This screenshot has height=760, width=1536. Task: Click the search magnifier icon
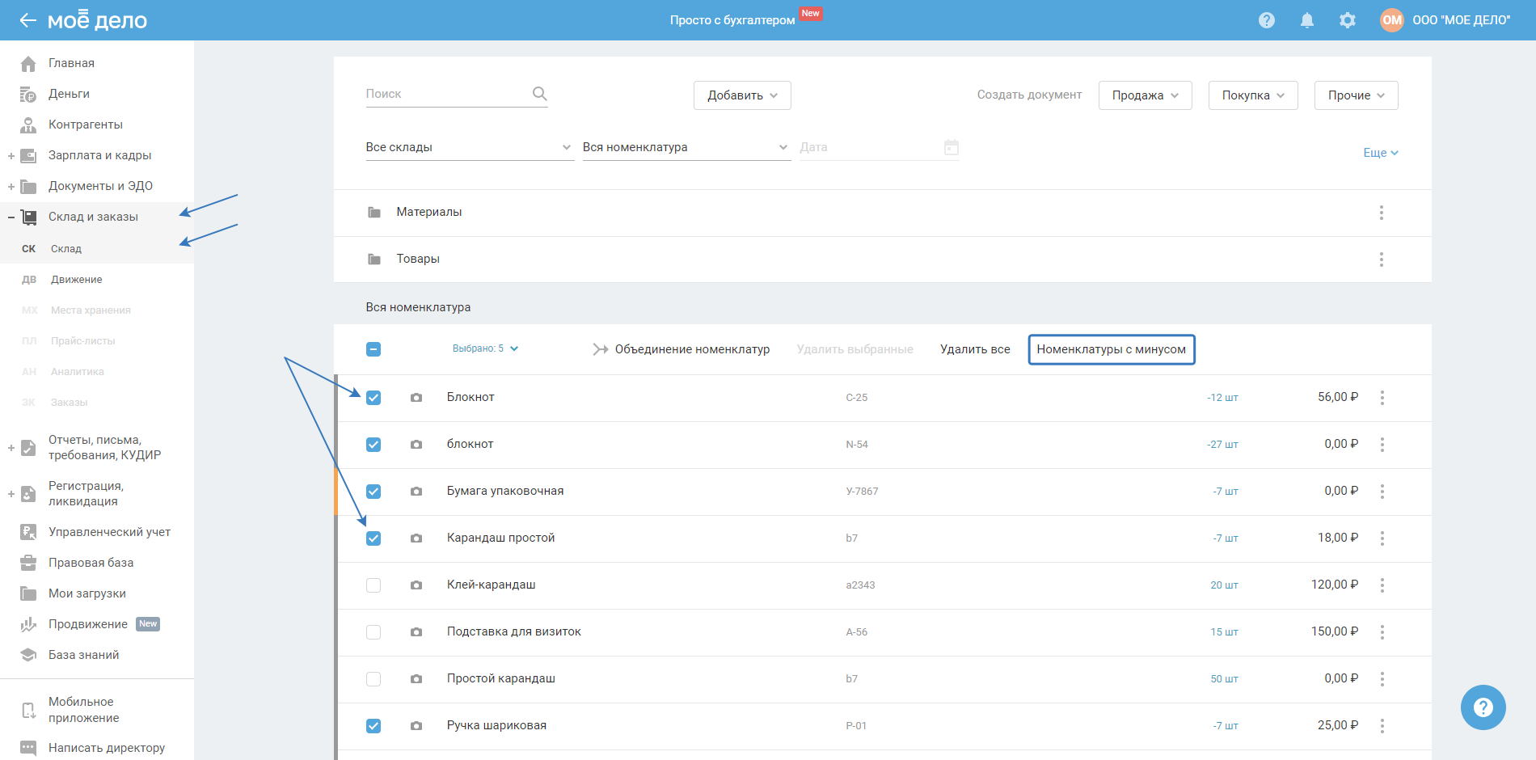539,94
